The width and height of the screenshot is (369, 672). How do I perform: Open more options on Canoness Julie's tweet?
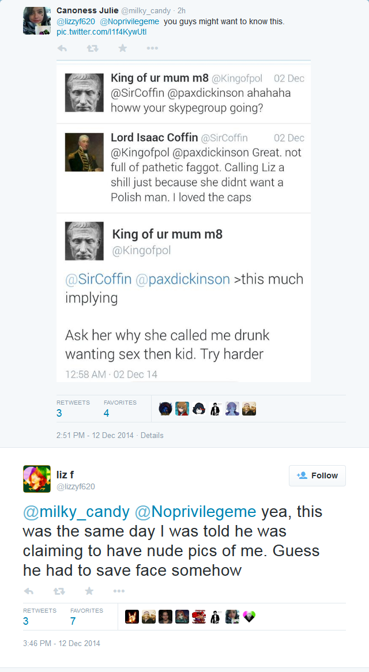(152, 48)
